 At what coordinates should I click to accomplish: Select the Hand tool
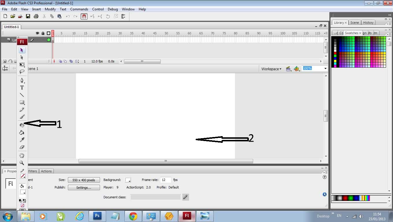pyautogui.click(x=22, y=156)
